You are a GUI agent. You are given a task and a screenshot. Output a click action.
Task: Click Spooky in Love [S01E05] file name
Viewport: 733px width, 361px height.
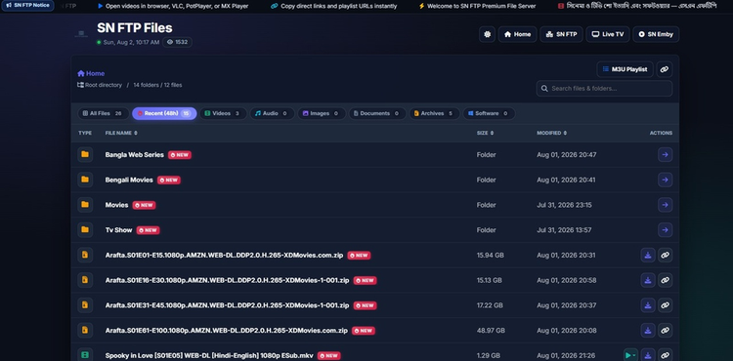209,356
